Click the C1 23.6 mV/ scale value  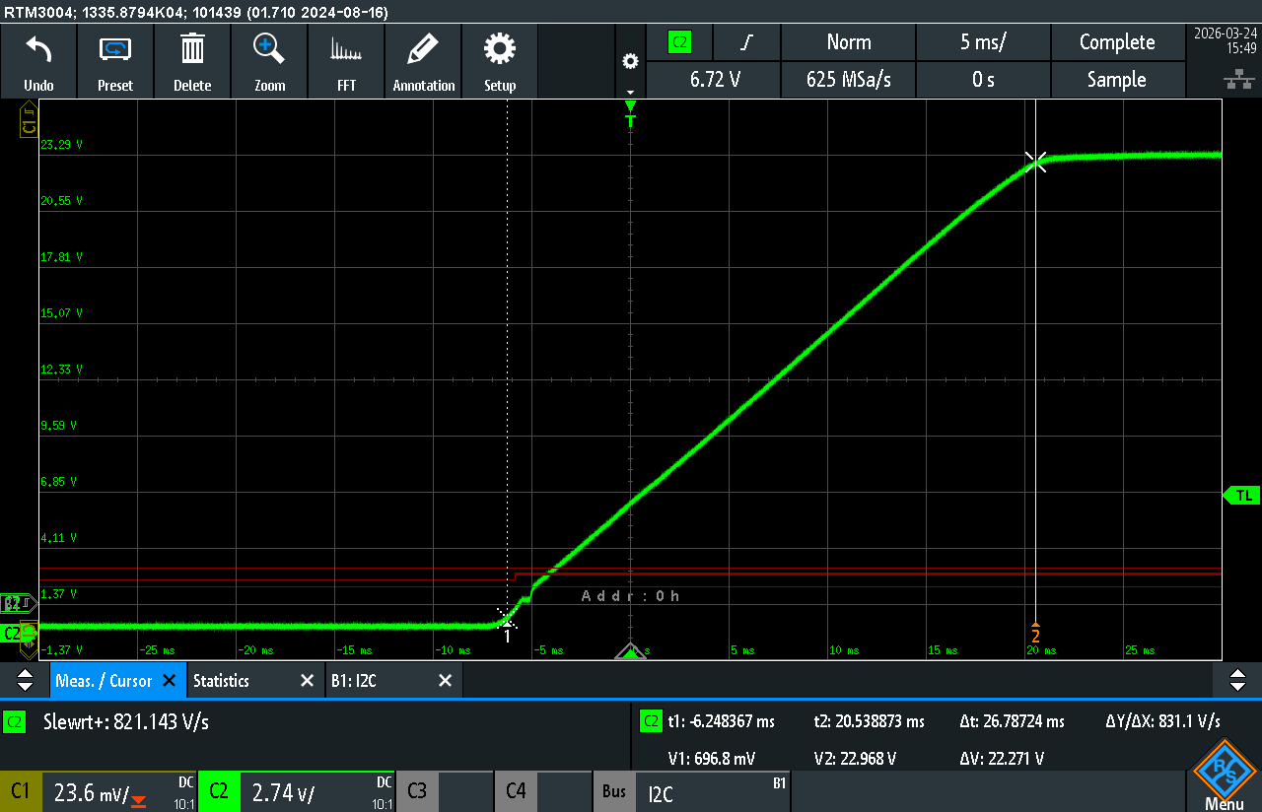coord(92,792)
